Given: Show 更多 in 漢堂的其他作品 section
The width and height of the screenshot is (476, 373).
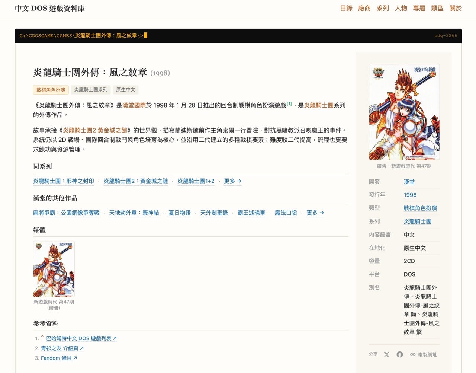Looking at the screenshot, I should point(315,213).
